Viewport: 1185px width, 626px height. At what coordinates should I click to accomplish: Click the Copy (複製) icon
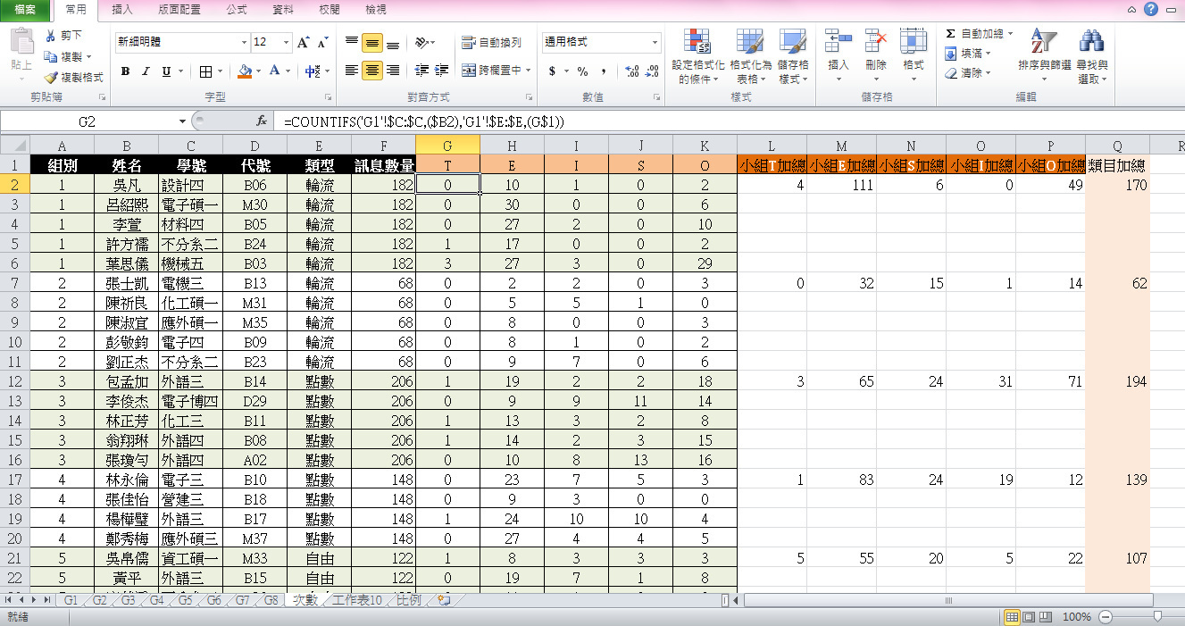pos(51,56)
